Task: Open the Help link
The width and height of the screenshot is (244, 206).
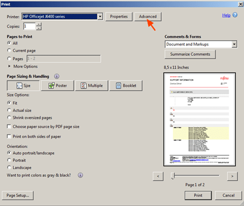Action: [x=226, y=15]
